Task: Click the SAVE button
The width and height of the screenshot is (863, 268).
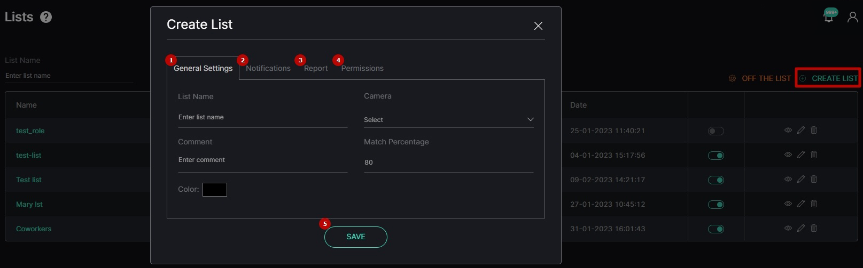Action: [356, 237]
